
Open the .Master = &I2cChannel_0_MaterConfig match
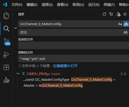click(x=53, y=86)
